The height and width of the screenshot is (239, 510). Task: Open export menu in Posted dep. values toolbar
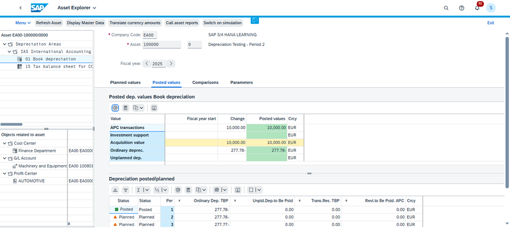pyautogui.click(x=138, y=108)
